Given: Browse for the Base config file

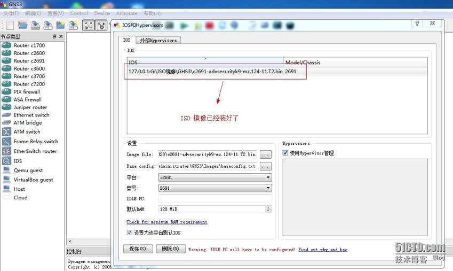Looking at the screenshot, I should pyautogui.click(x=266, y=166).
